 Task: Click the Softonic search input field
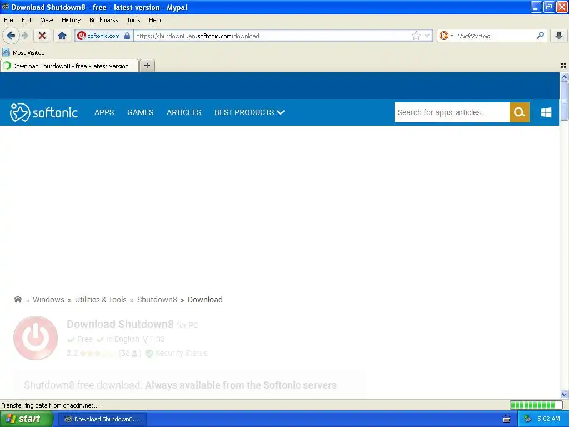tap(452, 112)
